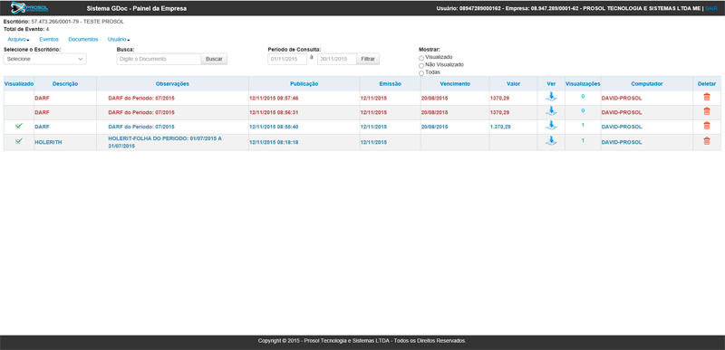Select the Não Visualizado radio option
The width and height of the screenshot is (725, 350).
421,65
